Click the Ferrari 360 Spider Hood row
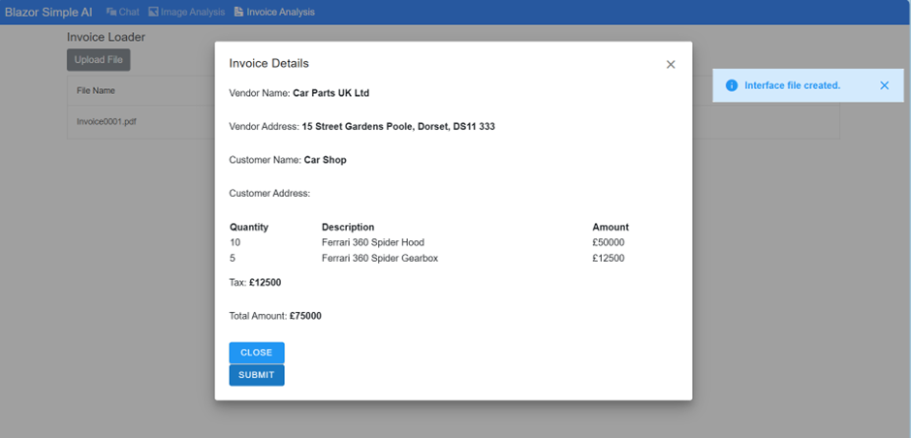The image size is (911, 438). pyautogui.click(x=373, y=242)
